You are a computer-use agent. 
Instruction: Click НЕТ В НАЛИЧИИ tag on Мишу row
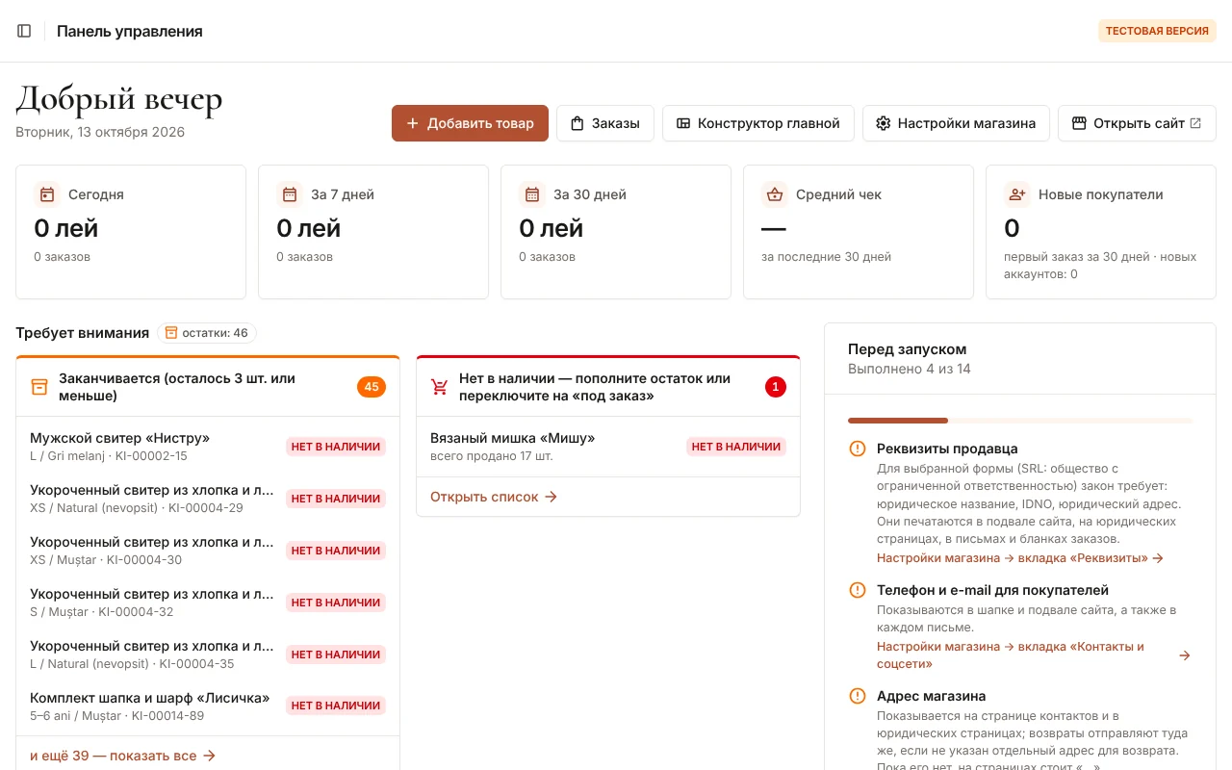tap(736, 447)
